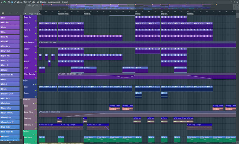Select the Clap Verb pattern
Viewport: 239px width, 144px height.
coord(10,46)
